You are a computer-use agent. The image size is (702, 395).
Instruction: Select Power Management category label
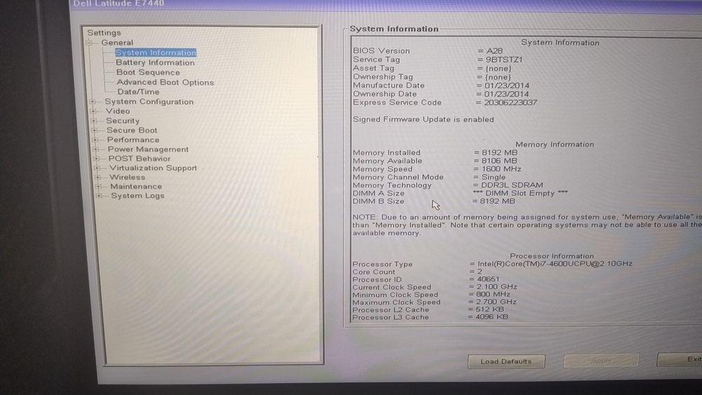[x=147, y=149]
